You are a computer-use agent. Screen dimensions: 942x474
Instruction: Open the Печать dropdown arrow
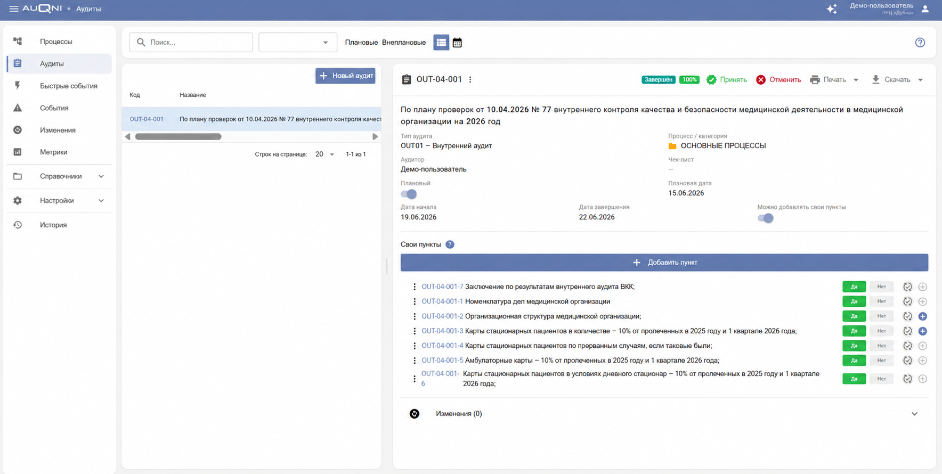pos(856,80)
